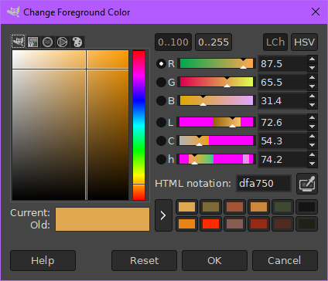Click the HTML notation field dfa750

[264, 184]
